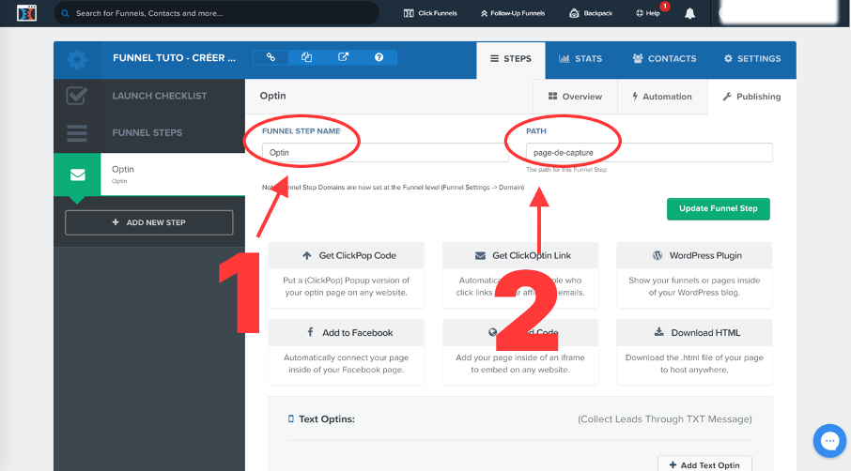Click the Update Funnel Step button
The width and height of the screenshot is (851, 471).
coord(718,208)
